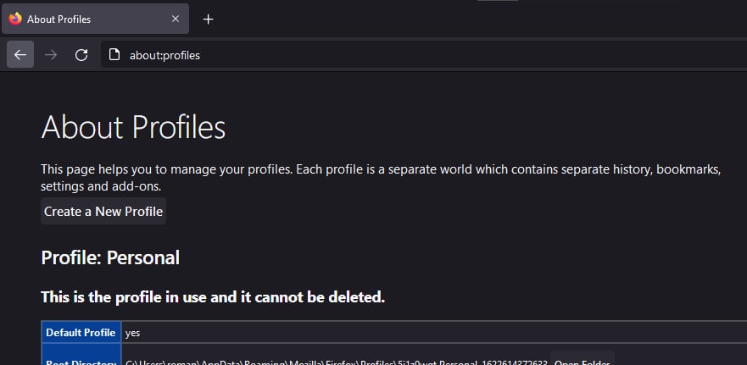Click the 'Default Profile' table header cell

coord(81,333)
